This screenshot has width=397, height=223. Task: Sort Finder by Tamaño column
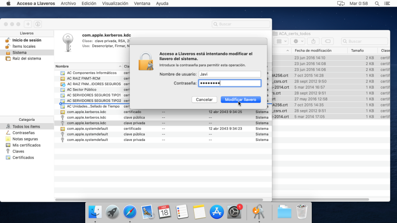coord(362,51)
